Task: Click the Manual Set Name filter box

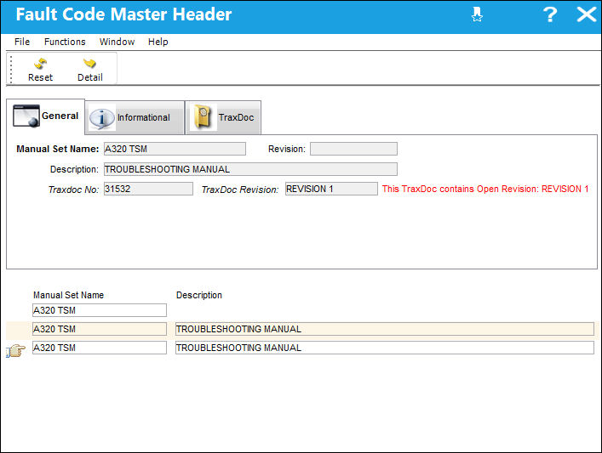Action: (100, 310)
